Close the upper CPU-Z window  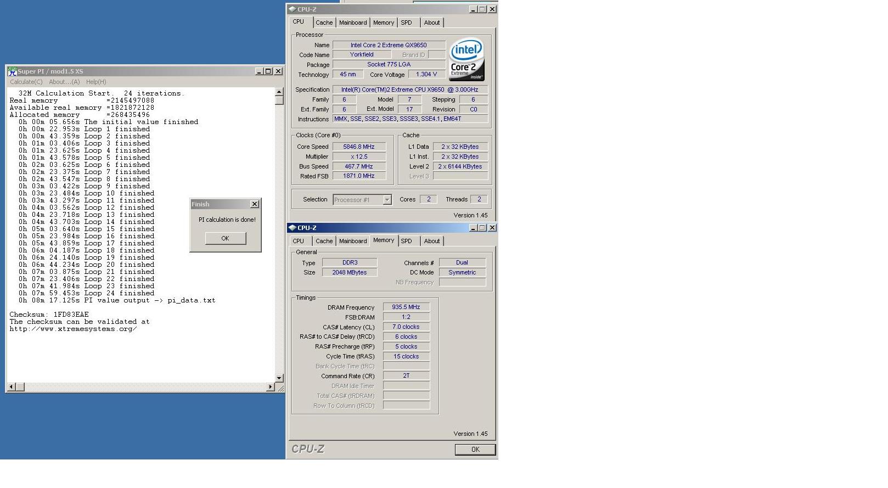click(492, 9)
